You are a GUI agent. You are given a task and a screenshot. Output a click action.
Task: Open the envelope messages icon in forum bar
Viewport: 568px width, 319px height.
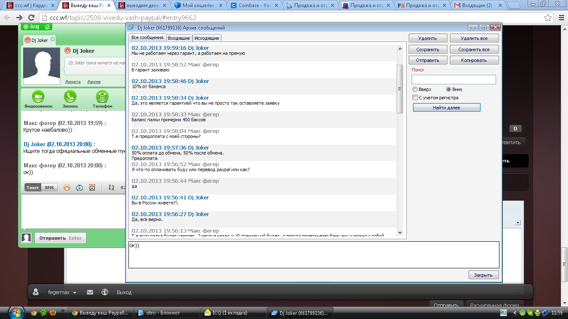tap(90, 292)
